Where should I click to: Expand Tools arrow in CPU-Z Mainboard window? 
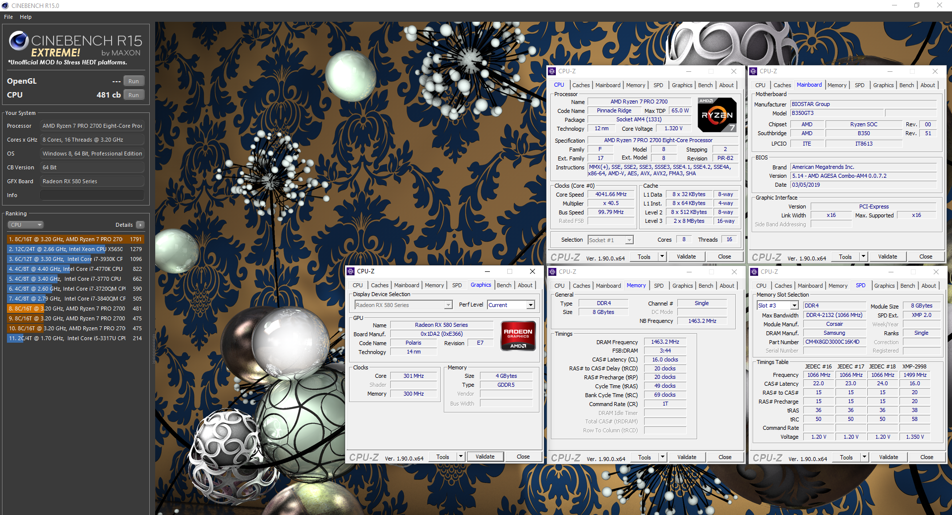point(863,257)
